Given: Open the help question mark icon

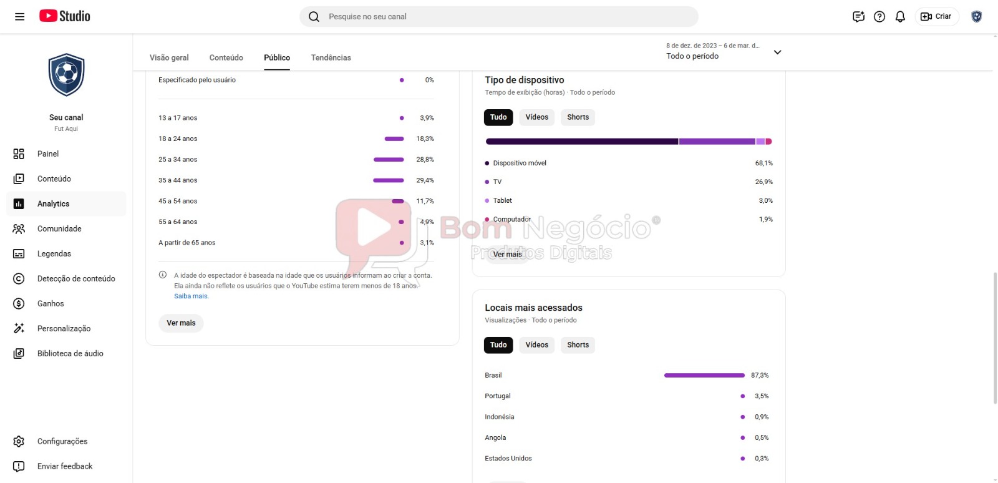Looking at the screenshot, I should coord(879,17).
